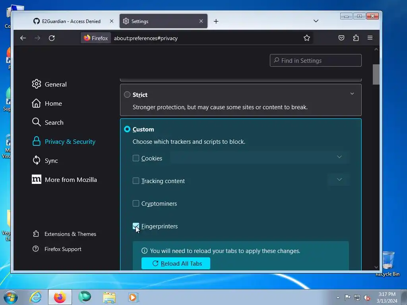Open the network status tray icon

pos(357,297)
